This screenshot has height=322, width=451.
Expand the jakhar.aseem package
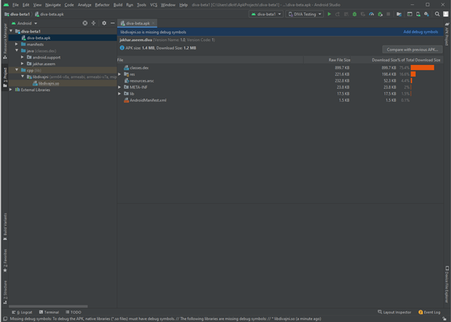pyautogui.click(x=22, y=64)
